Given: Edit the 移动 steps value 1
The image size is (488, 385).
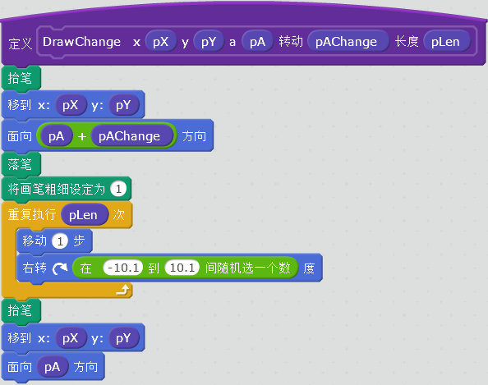Looking at the screenshot, I should [x=60, y=241].
